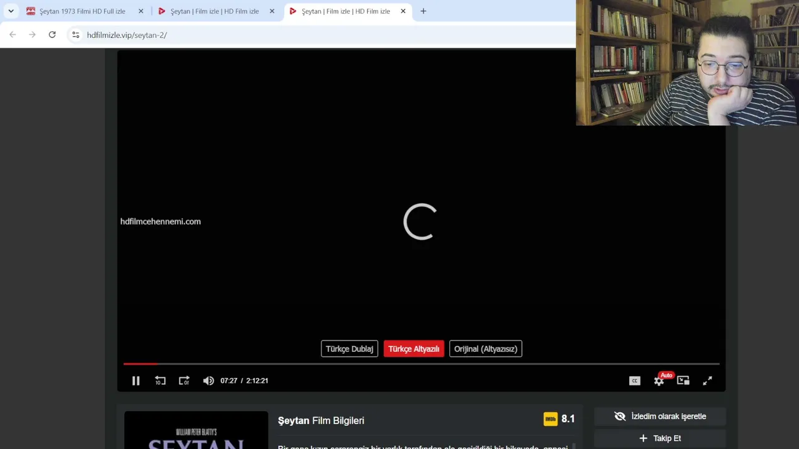Close the inactive Şeytan | Film izle tab
The width and height of the screenshot is (799, 449).
(272, 11)
